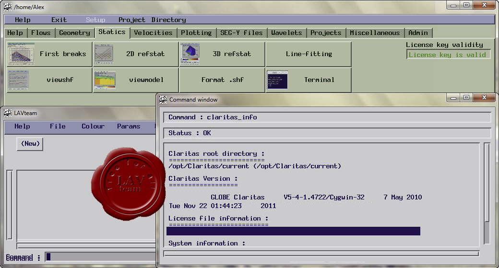Open First breaks thumbnail icon

point(21,54)
